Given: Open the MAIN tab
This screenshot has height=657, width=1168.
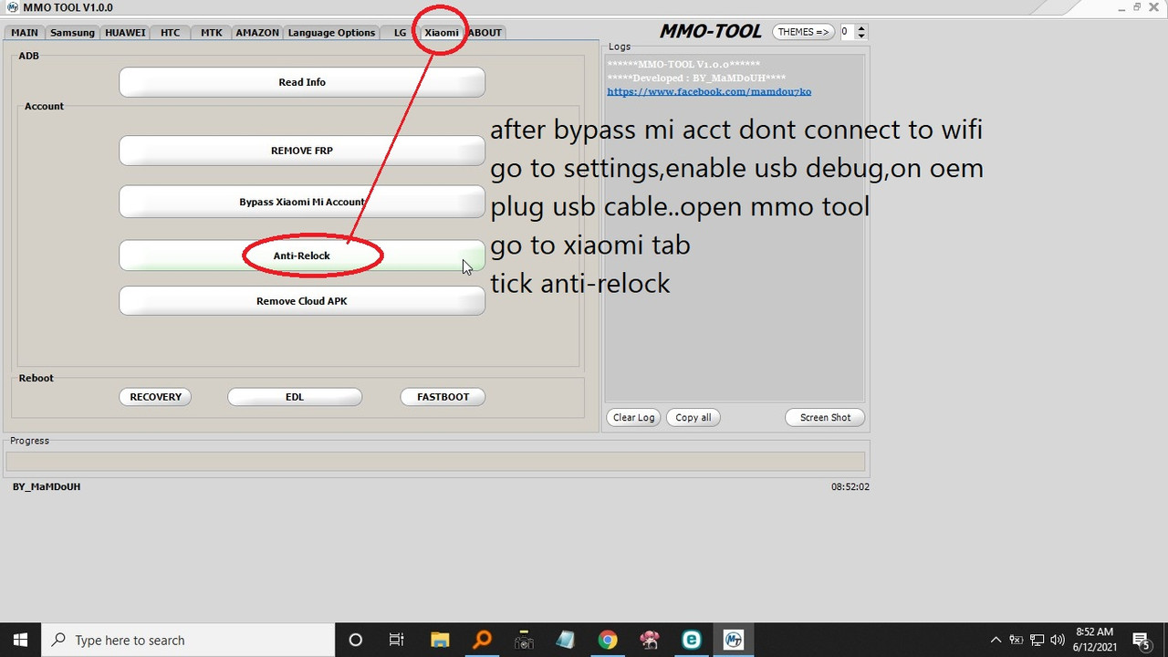Looking at the screenshot, I should [x=25, y=32].
